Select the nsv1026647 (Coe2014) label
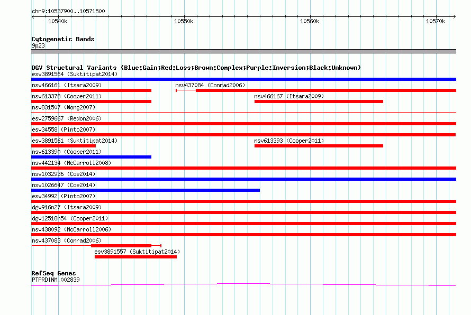Viewport: 471px width, 315px height. 64,185
